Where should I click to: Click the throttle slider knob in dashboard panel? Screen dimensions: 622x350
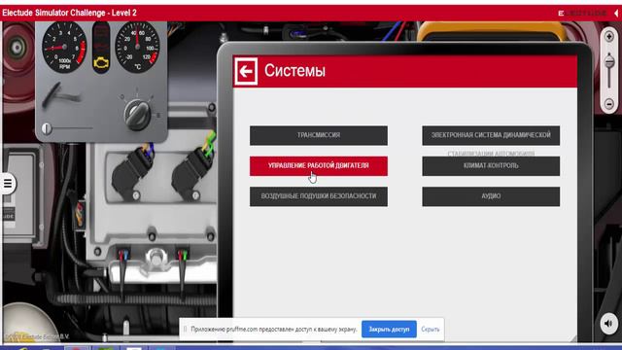click(47, 128)
